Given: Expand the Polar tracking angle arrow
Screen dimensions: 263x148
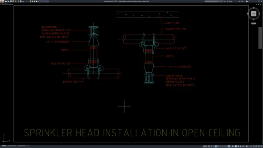Looking at the screenshot, I should tap(220, 146).
